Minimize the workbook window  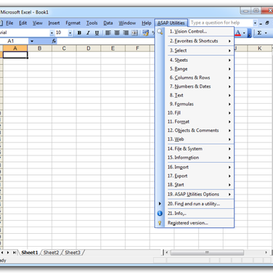click(261, 23)
